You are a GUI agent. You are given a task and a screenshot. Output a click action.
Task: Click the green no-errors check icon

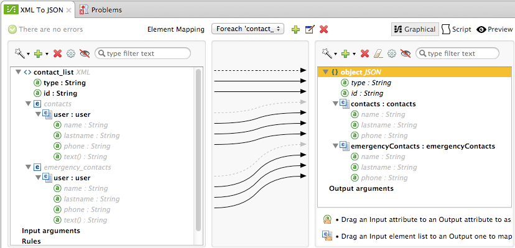coord(12,30)
